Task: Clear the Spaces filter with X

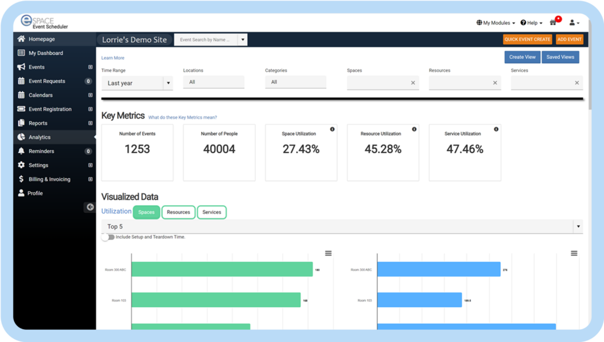Action: 413,83
